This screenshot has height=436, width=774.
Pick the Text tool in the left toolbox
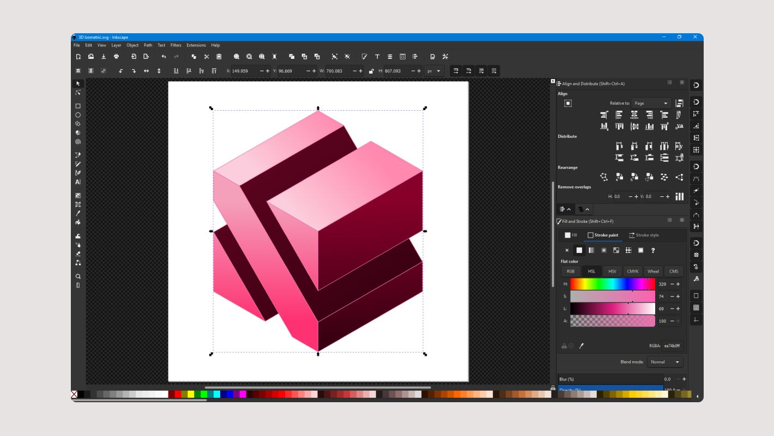78,182
